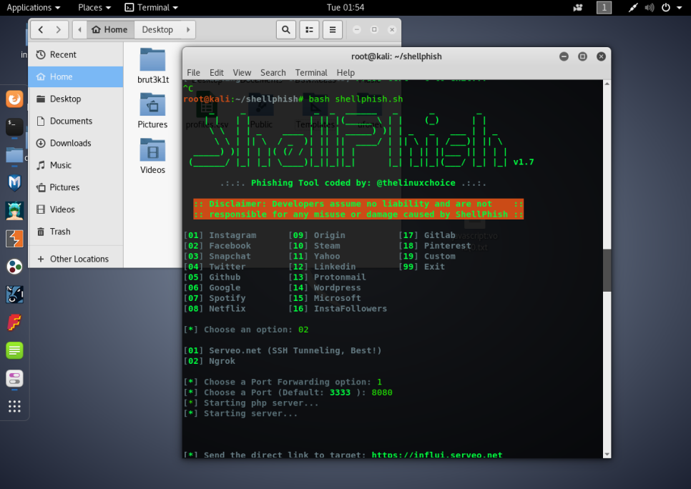Viewport: 691px width, 489px height.
Task: Click the volume icon in the top bar
Action: coord(649,7)
